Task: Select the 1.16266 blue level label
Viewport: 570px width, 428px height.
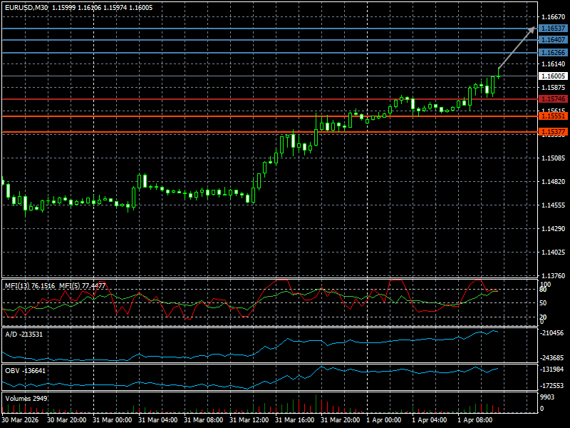Action: tap(553, 53)
